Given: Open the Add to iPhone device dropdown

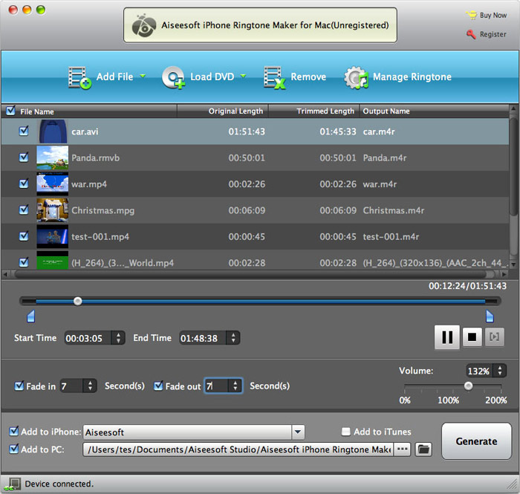Looking at the screenshot, I should pyautogui.click(x=298, y=432).
